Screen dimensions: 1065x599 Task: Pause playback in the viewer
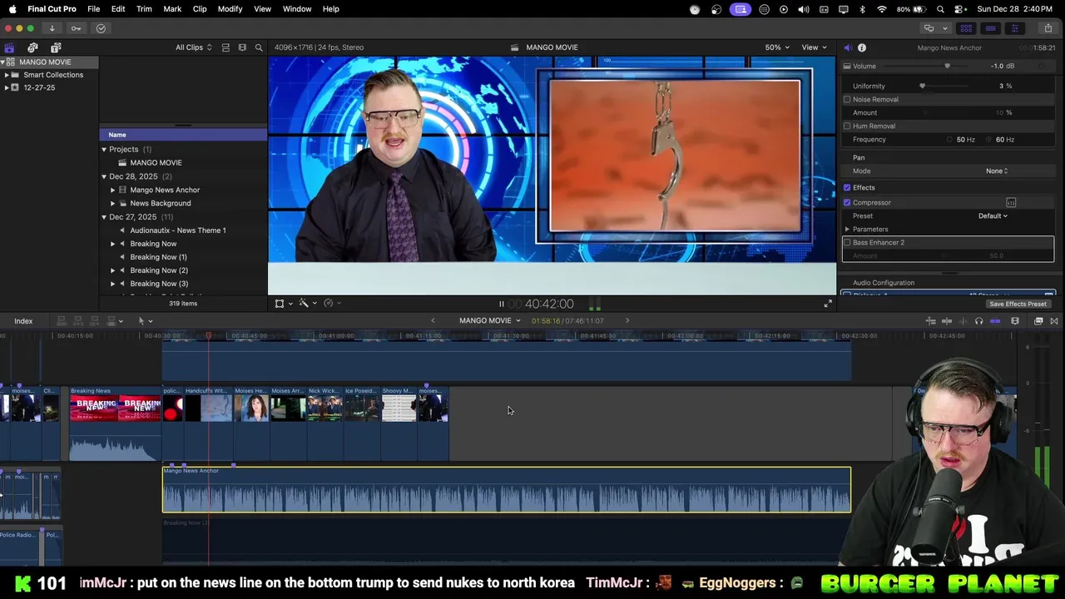[501, 304]
